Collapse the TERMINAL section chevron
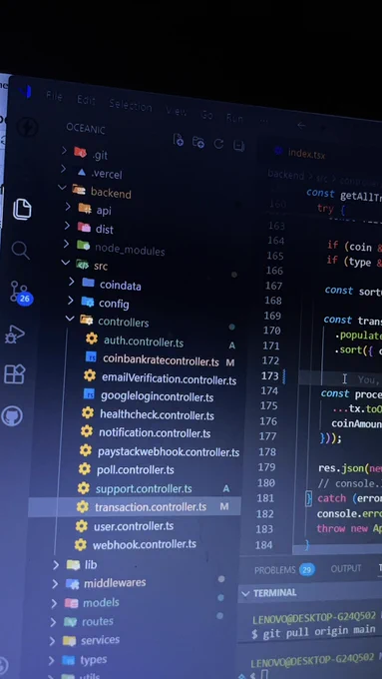 (245, 593)
